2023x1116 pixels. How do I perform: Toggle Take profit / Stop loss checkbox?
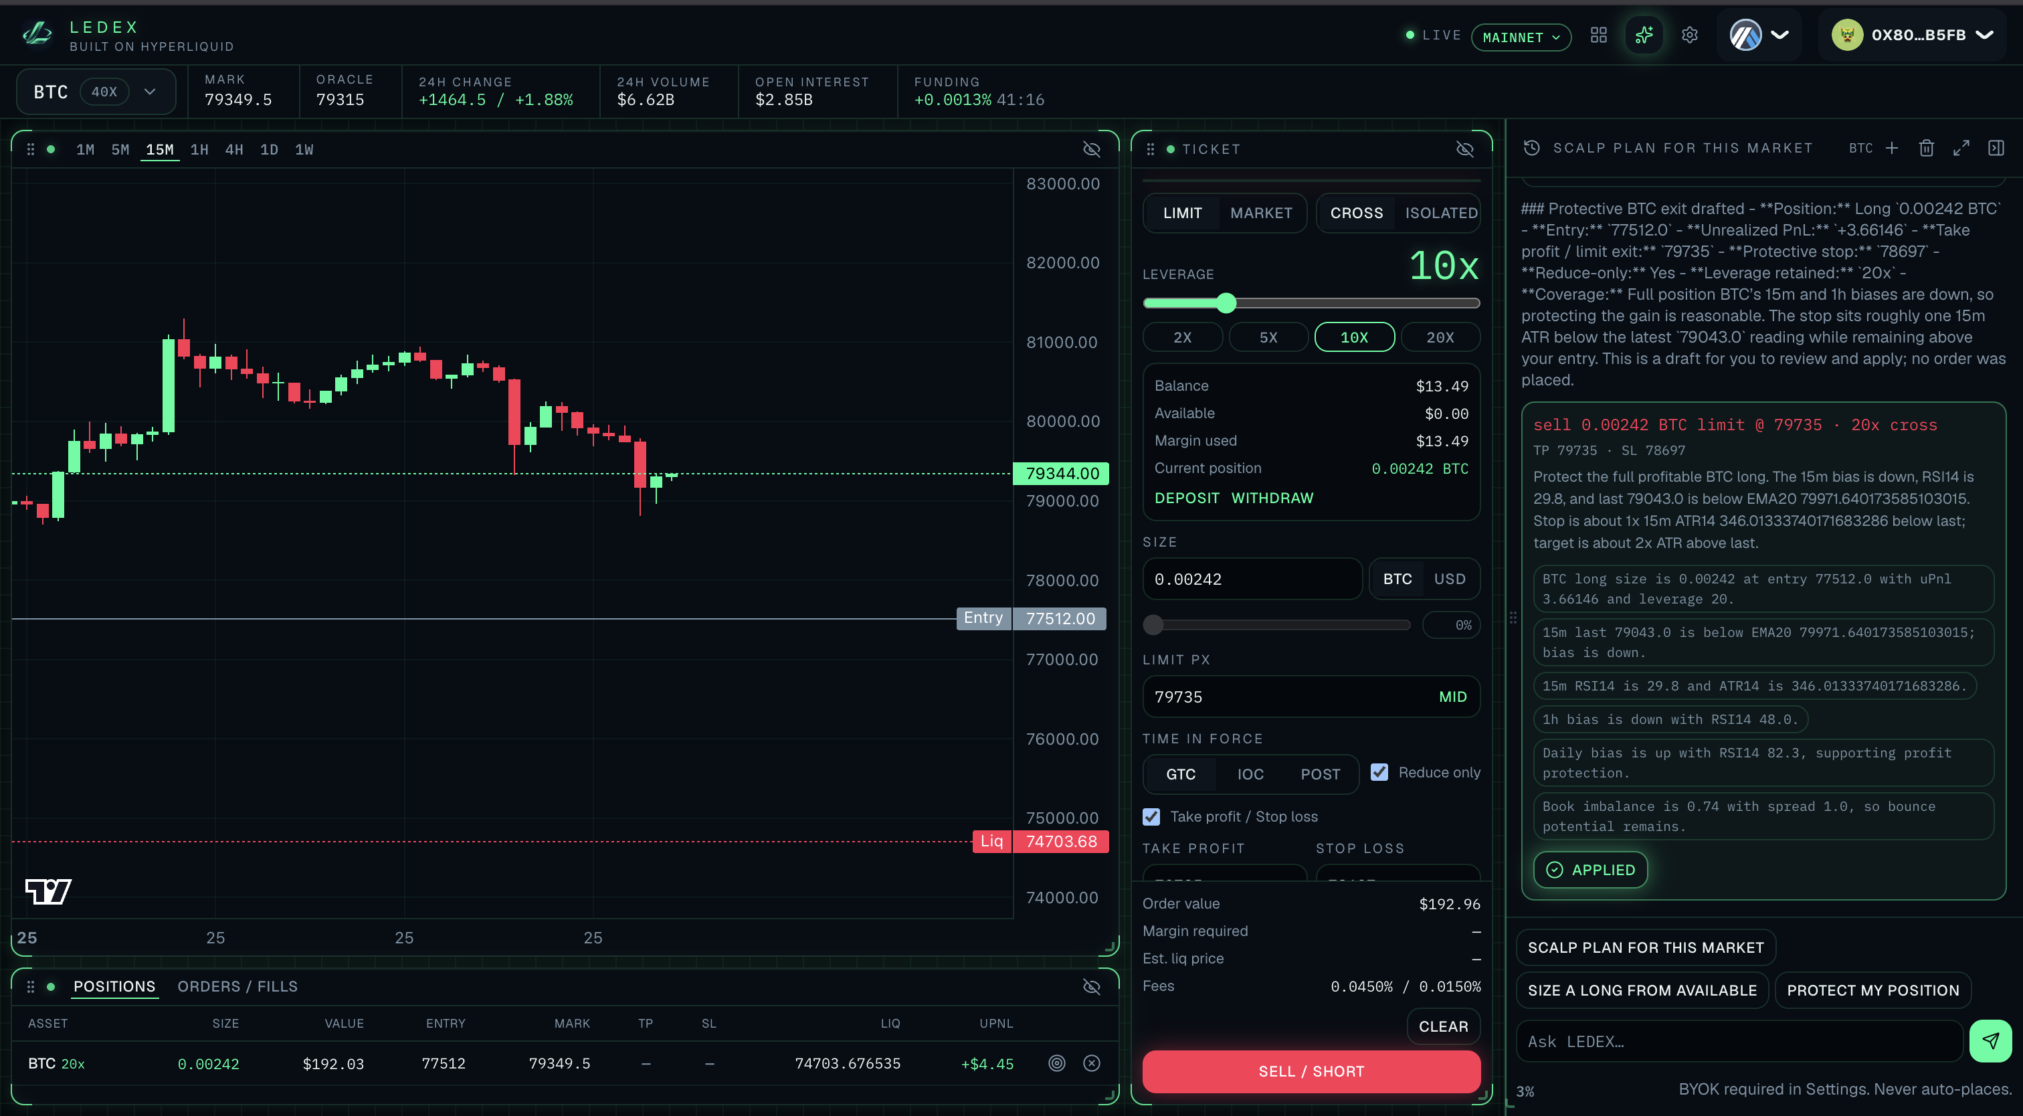pos(1151,817)
